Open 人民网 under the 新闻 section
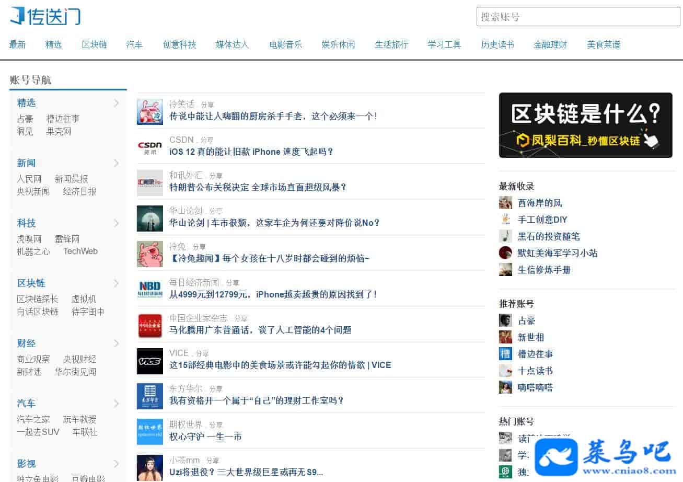 29,179
